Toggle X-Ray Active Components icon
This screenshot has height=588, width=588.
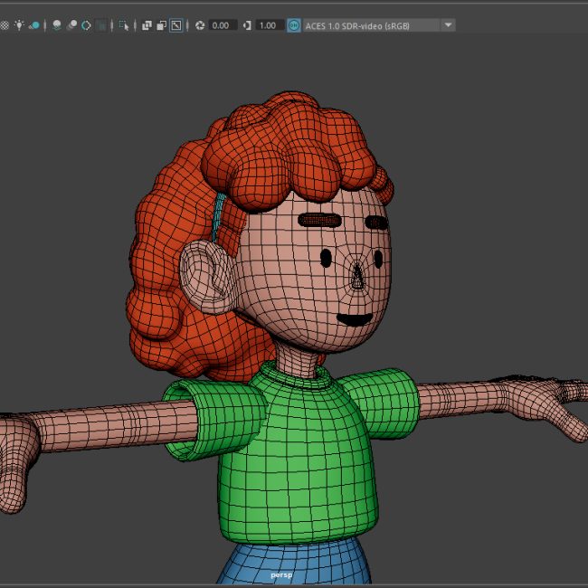pyautogui.click(x=162, y=25)
